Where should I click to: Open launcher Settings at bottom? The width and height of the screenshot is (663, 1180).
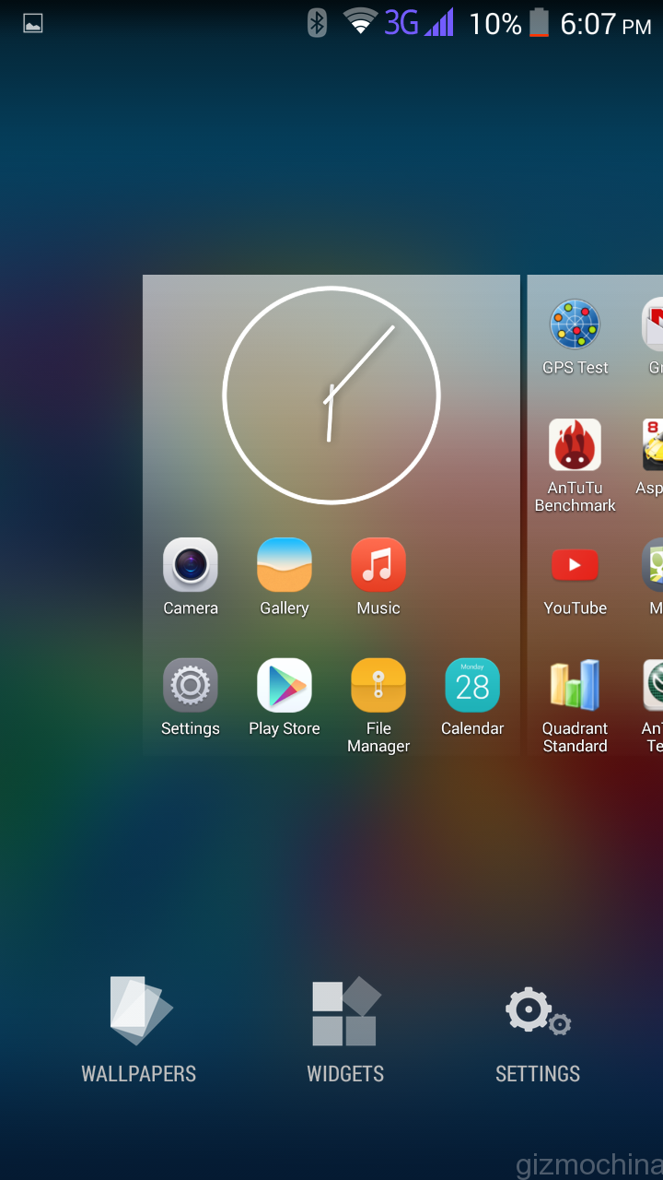538,1030
